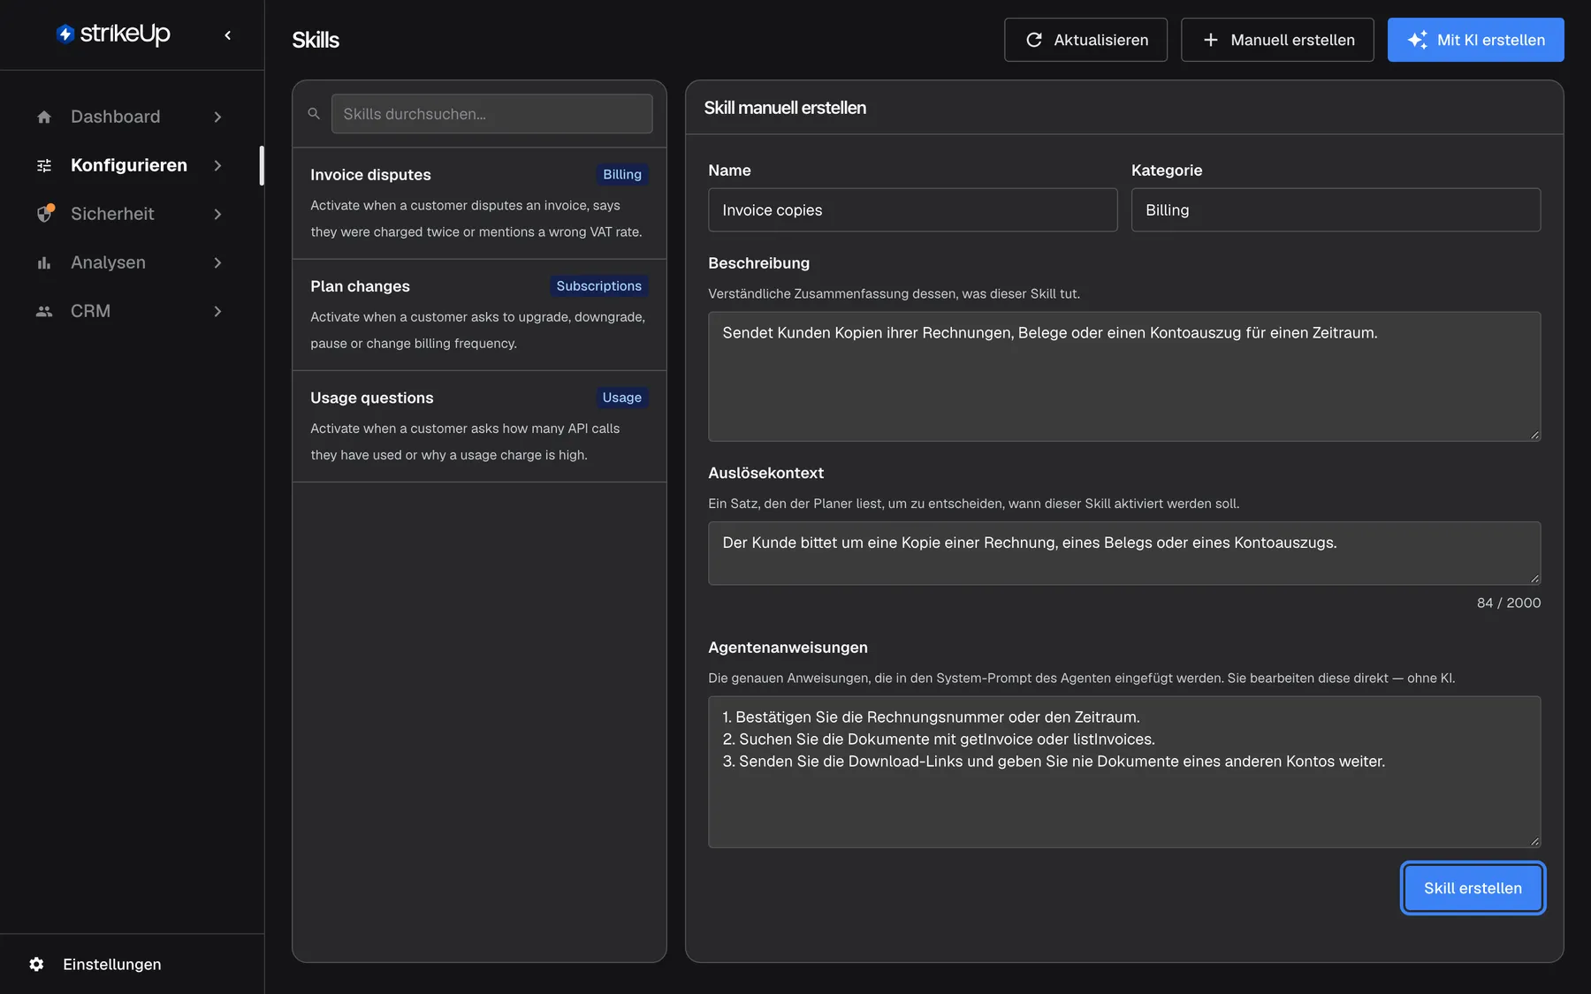Click the Analysen bar chart icon
Viewport: 1591px width, 994px height.
click(44, 262)
